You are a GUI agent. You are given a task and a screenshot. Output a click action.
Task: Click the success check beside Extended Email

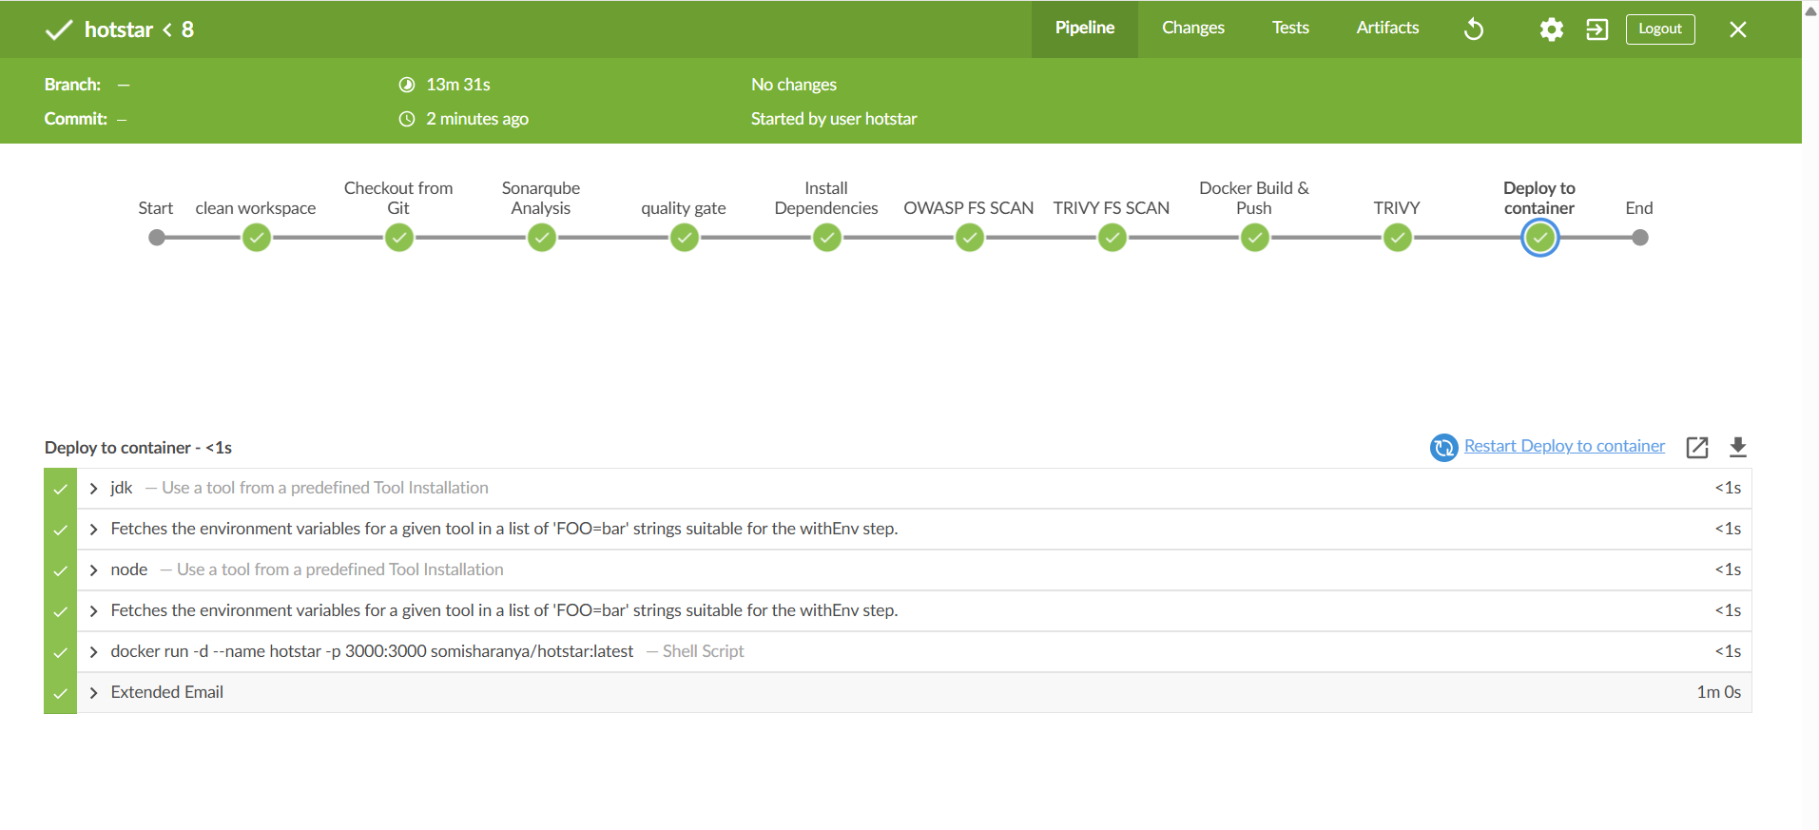[60, 693]
